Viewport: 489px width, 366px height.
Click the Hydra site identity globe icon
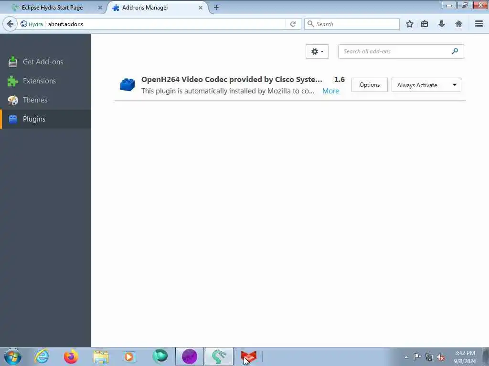pyautogui.click(x=24, y=24)
